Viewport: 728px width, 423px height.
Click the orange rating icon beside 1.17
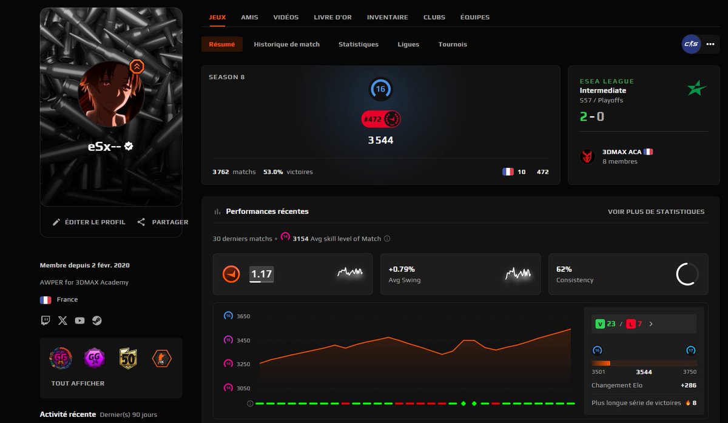(231, 275)
